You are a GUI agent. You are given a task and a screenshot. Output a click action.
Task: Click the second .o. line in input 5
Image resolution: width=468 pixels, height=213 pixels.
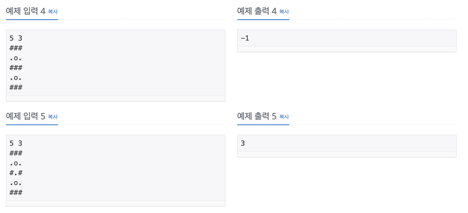16,183
